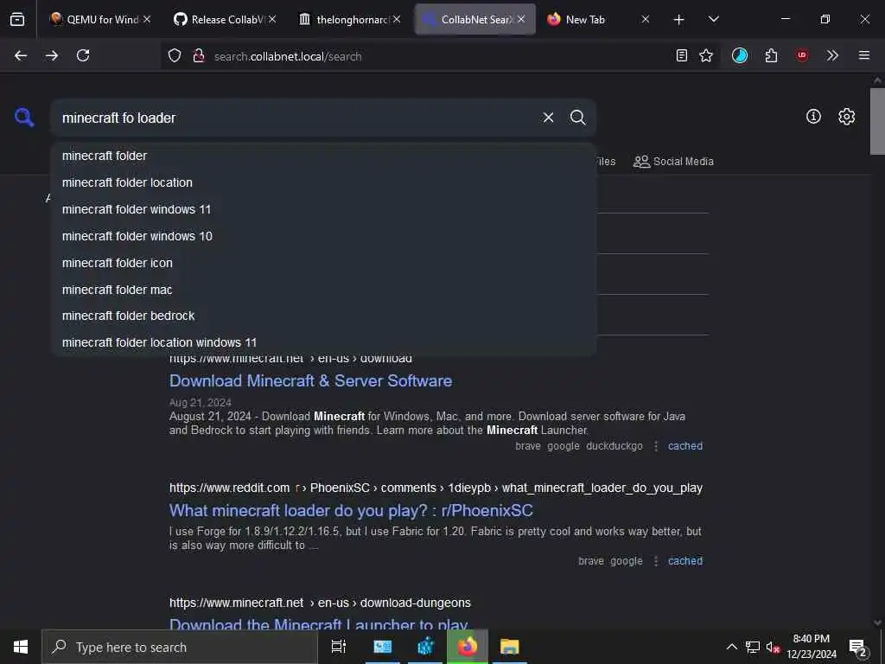Open options dots for reddit result
This screenshot has width=885, height=664.
(x=656, y=560)
